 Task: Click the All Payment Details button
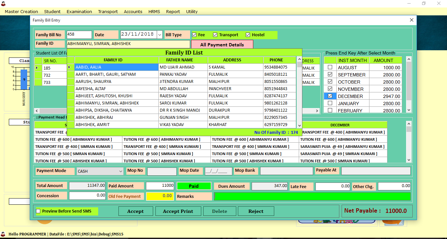click(x=222, y=45)
